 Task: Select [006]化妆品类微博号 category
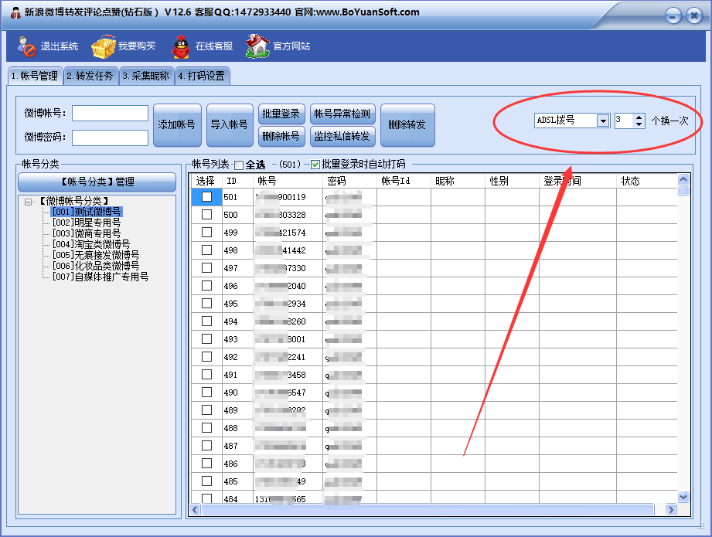tap(96, 266)
